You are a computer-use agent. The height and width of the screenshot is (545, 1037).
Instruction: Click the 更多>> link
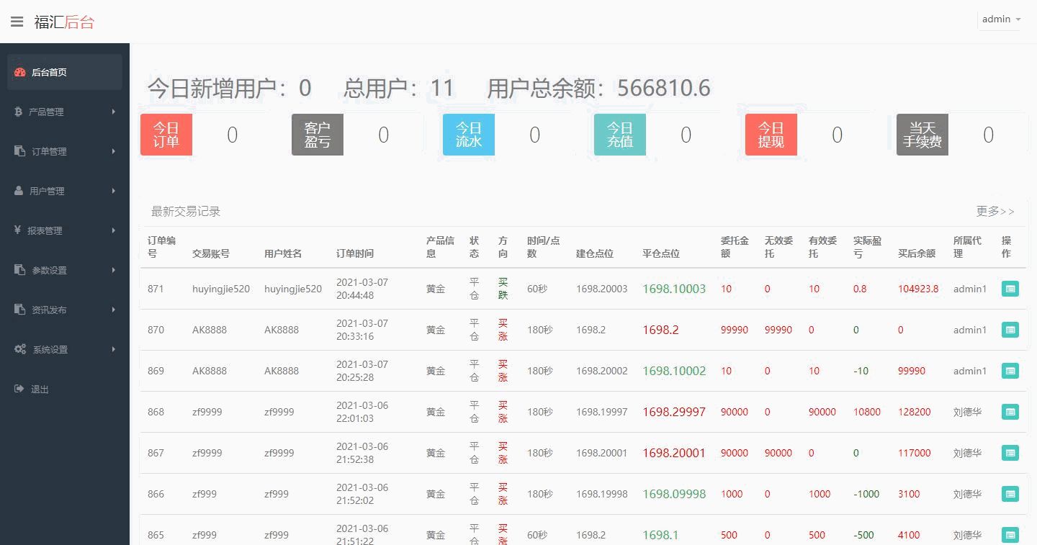(995, 211)
